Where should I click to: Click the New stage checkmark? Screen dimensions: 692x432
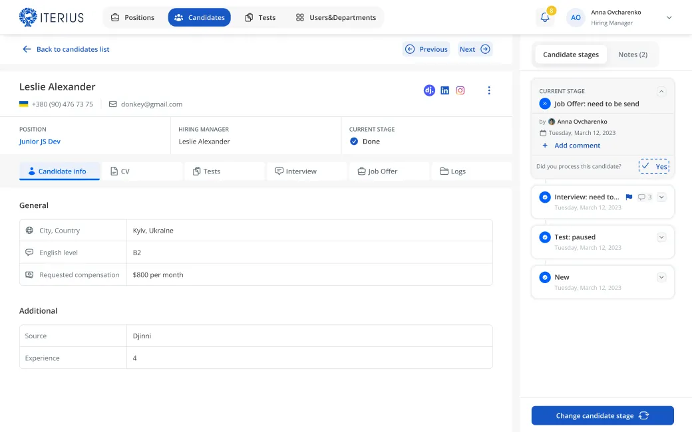tap(545, 277)
